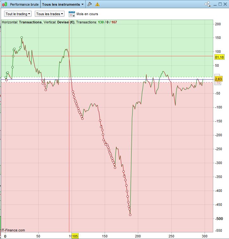This screenshot has height=239, width=229.
Task: Click the IT-Finance.com link
Action: 13,230
